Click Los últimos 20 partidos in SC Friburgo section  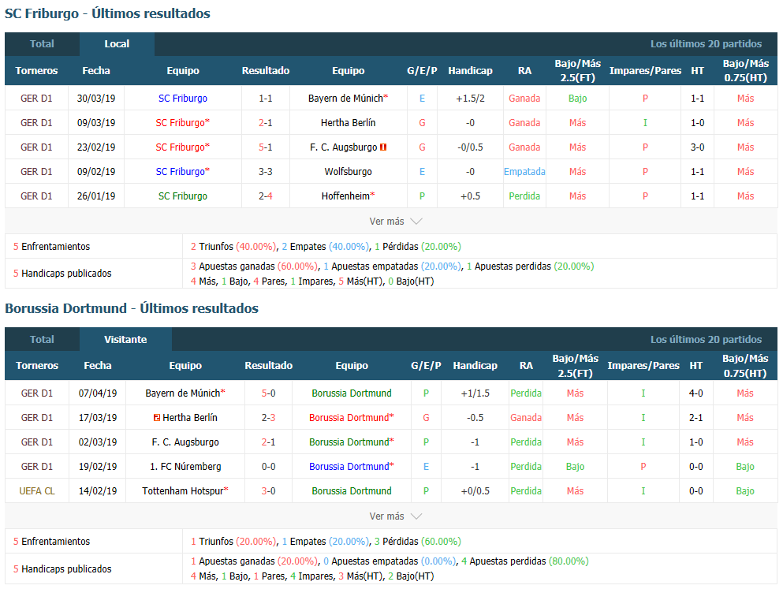[x=706, y=44]
